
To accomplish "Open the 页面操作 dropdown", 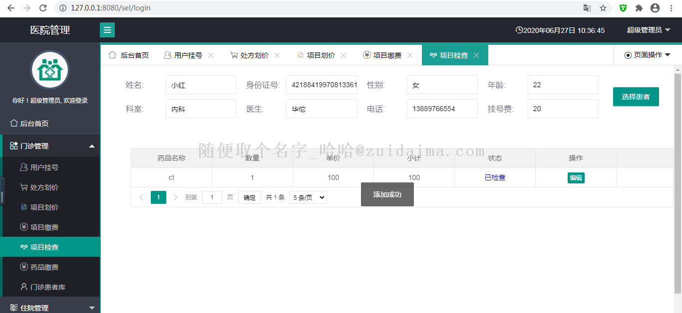I will pos(648,55).
